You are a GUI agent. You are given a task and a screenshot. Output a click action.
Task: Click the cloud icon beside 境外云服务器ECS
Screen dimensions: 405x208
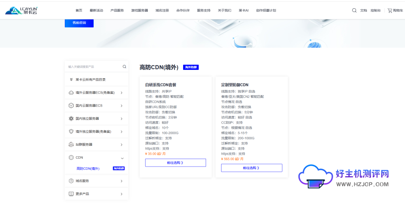click(71, 92)
